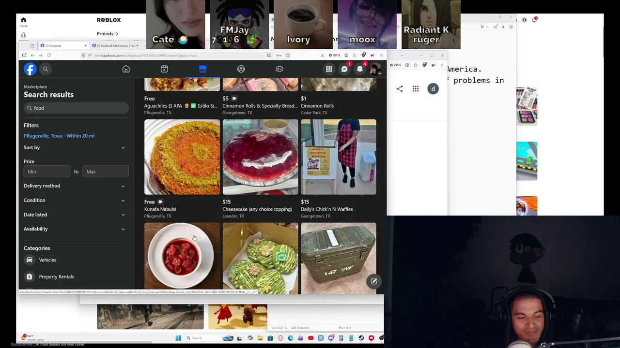Open the Google apps grid in right window
This screenshot has height=348, width=620.
point(416,89)
